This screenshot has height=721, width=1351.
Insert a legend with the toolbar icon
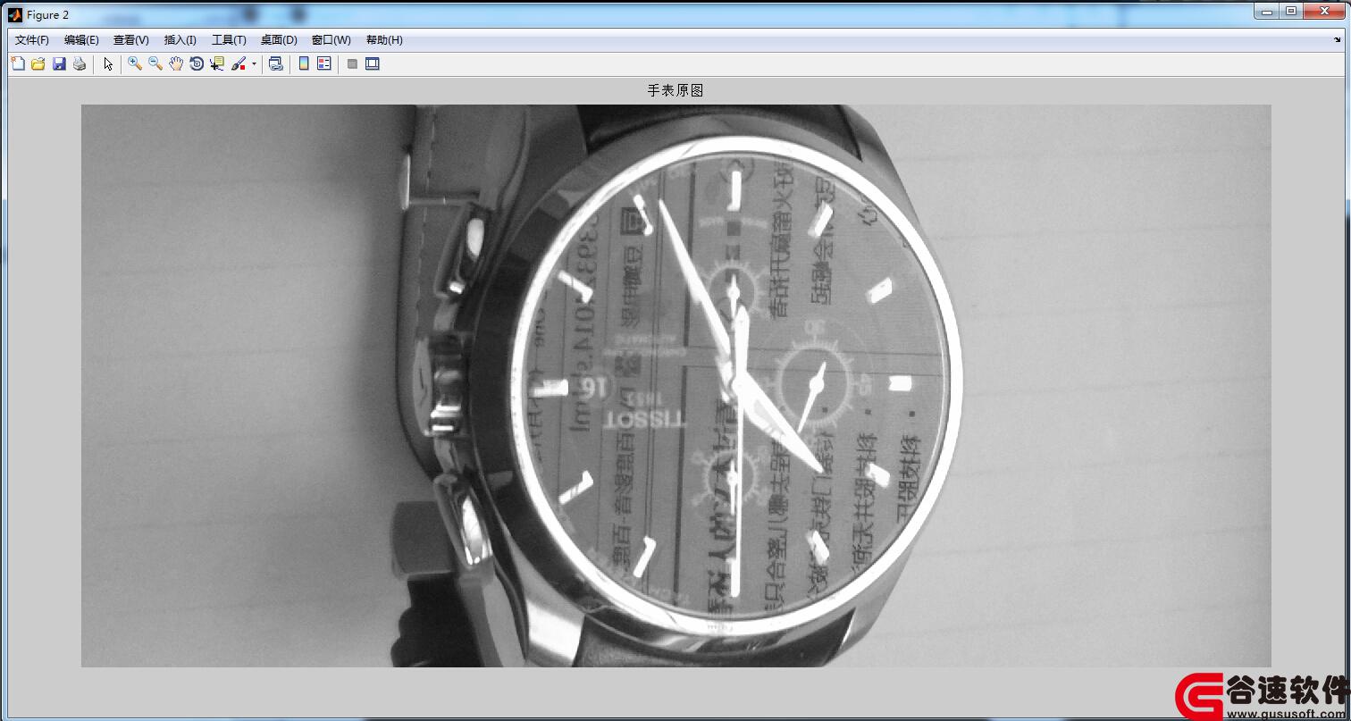[x=324, y=63]
